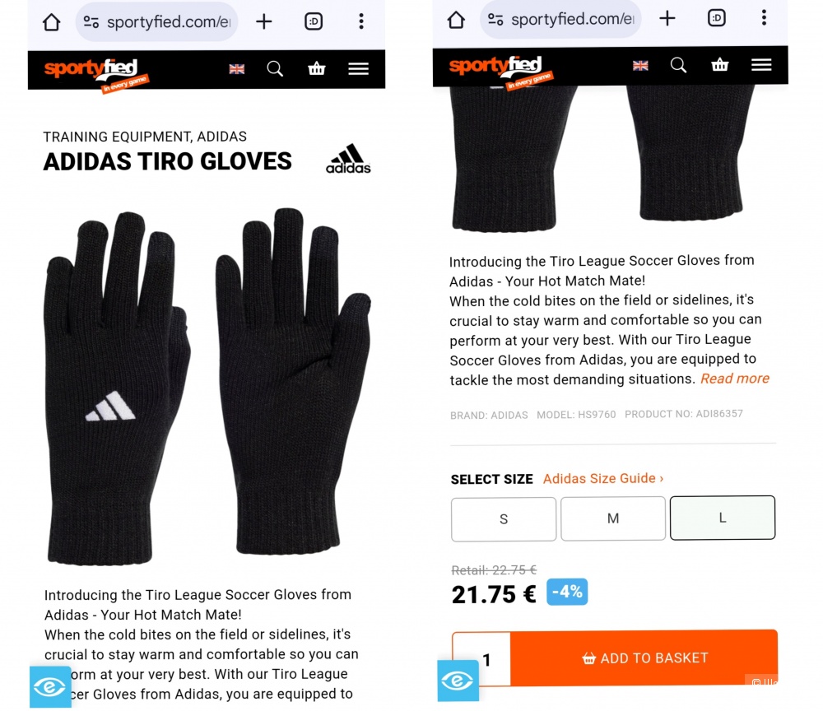Screen dimensions: 823x711
Task: Open hamburger menu in right site header
Action: click(761, 65)
